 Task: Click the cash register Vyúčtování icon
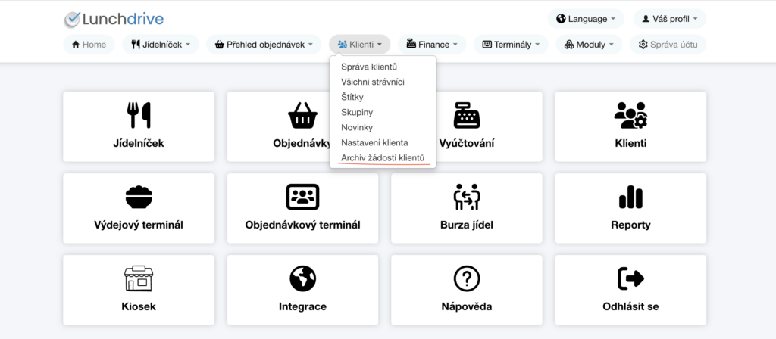[467, 114]
